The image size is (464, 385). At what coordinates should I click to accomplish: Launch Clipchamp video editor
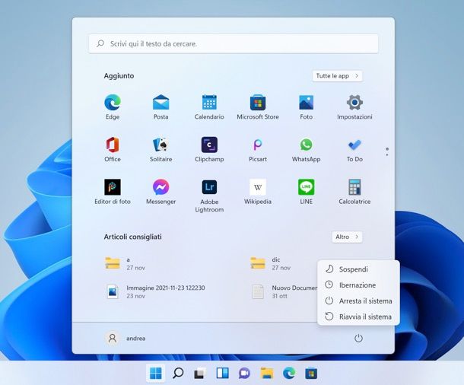click(209, 149)
